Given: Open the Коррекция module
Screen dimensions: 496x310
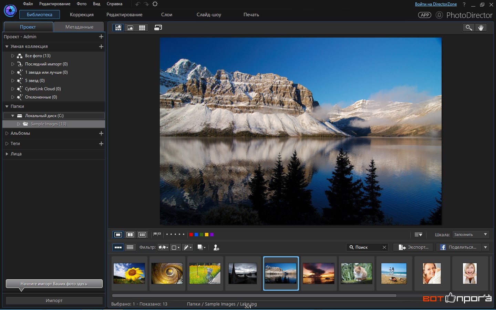Looking at the screenshot, I should point(82,14).
